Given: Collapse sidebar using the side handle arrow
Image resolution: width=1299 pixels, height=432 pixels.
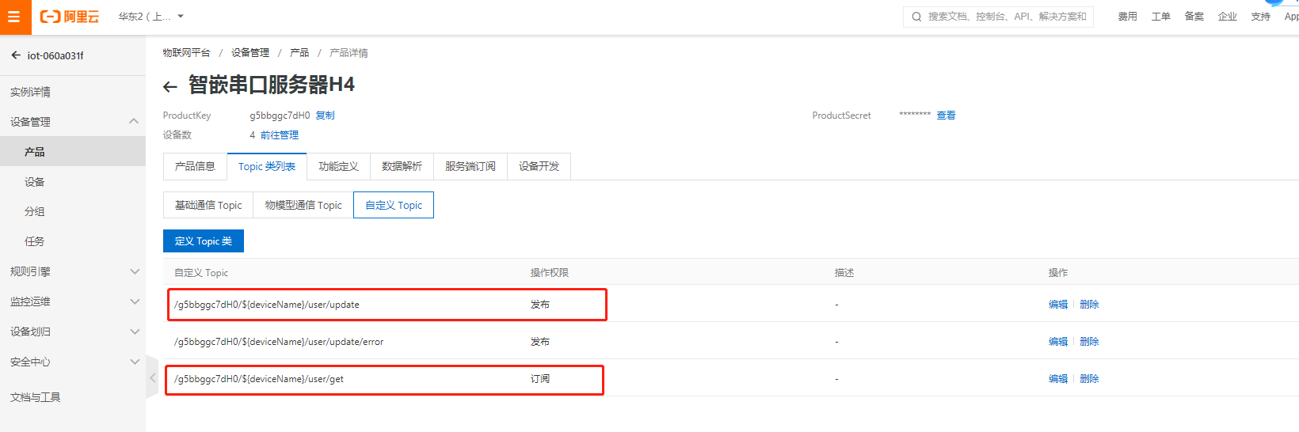Looking at the screenshot, I should pos(152,378).
